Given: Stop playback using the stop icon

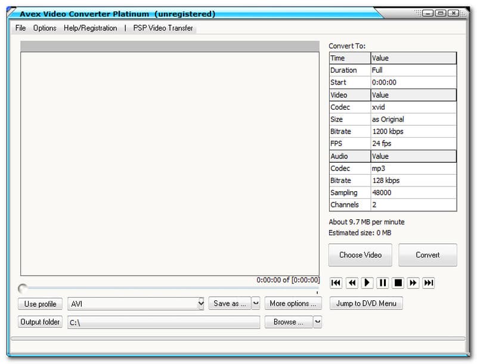Looking at the screenshot, I should point(398,283).
